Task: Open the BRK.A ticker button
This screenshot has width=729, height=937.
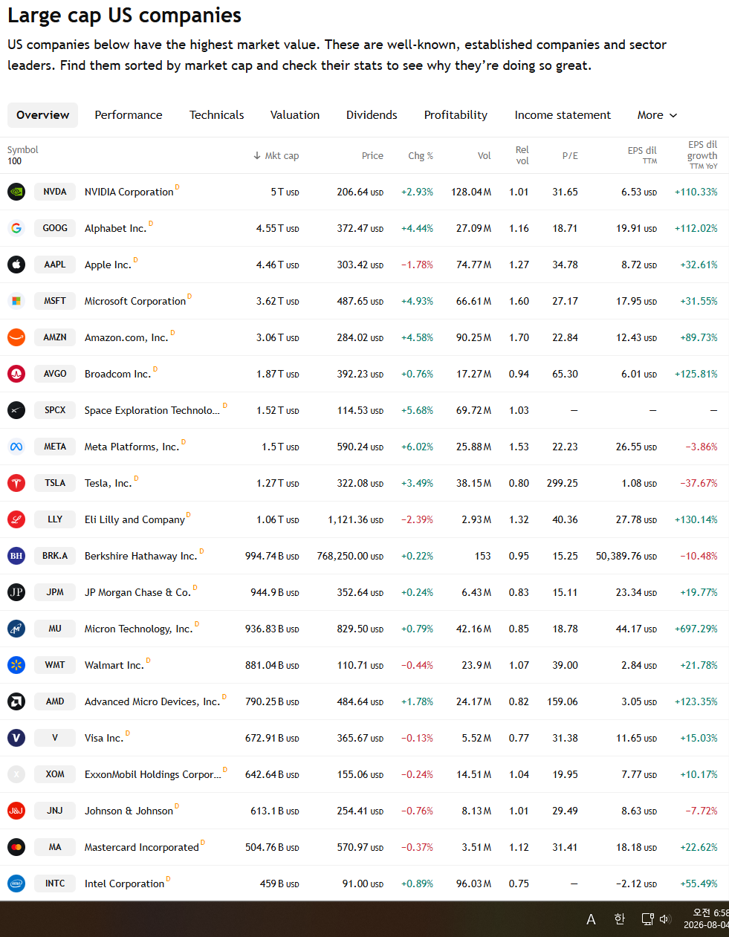Action: [x=55, y=556]
